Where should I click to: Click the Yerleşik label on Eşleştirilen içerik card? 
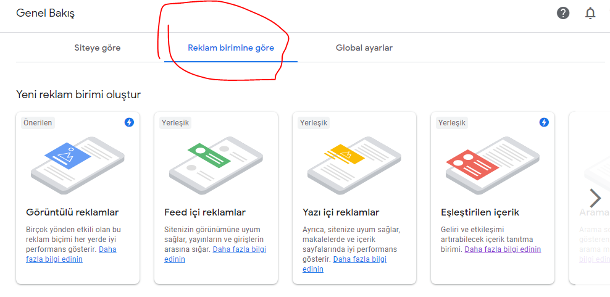(452, 123)
